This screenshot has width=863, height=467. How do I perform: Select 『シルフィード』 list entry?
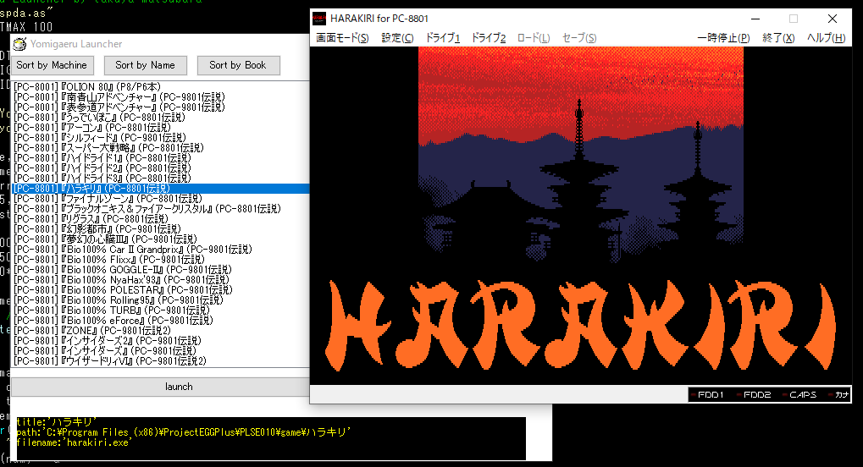point(160,138)
